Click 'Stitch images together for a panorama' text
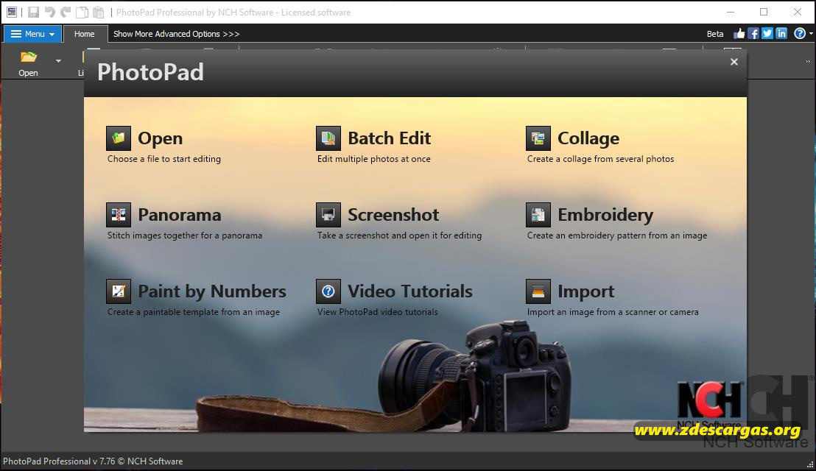Screen dimensions: 816x471 pos(185,235)
